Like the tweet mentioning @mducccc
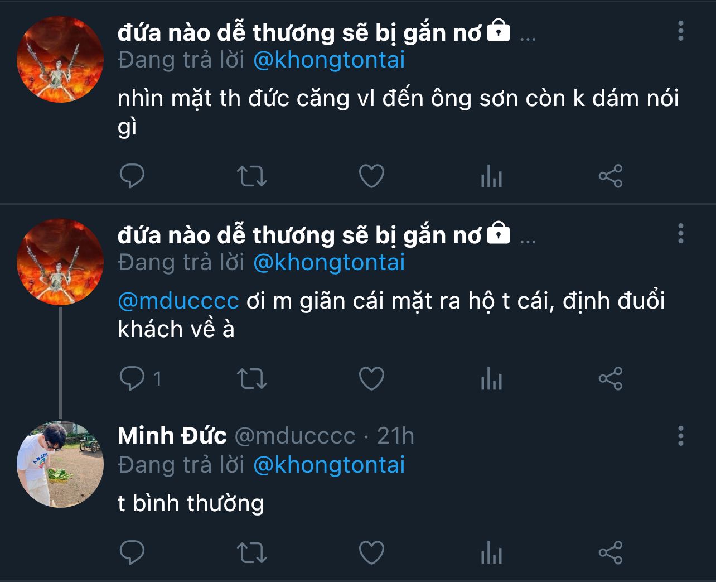Viewport: 716px width, 582px height. (371, 379)
